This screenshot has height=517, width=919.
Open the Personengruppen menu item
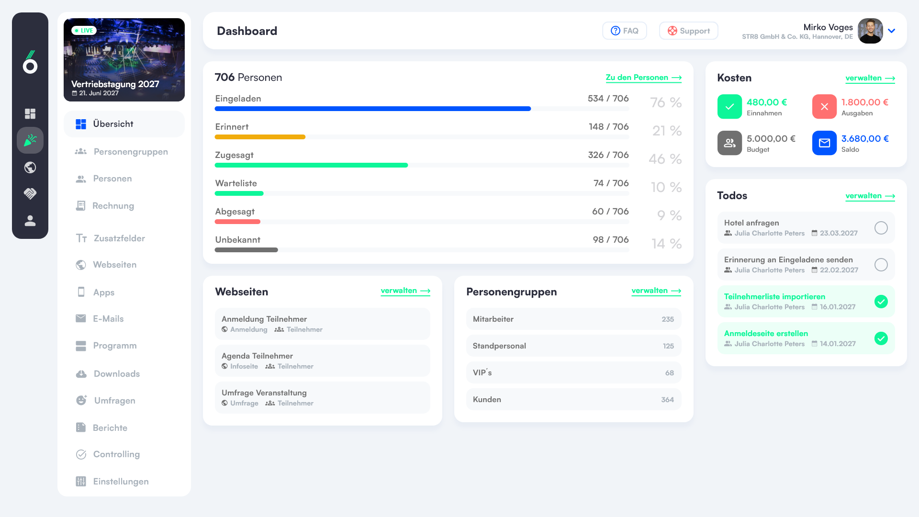[130, 152]
